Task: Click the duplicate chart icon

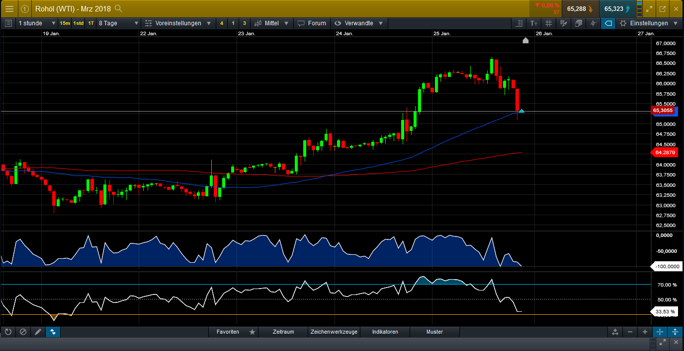Action: 578,23
